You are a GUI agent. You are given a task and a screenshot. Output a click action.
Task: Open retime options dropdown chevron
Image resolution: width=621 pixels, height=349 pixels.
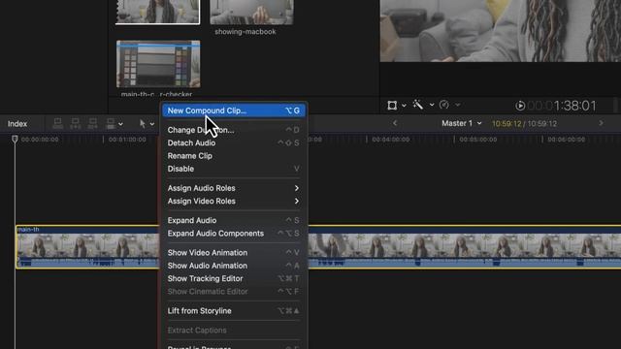click(x=457, y=105)
